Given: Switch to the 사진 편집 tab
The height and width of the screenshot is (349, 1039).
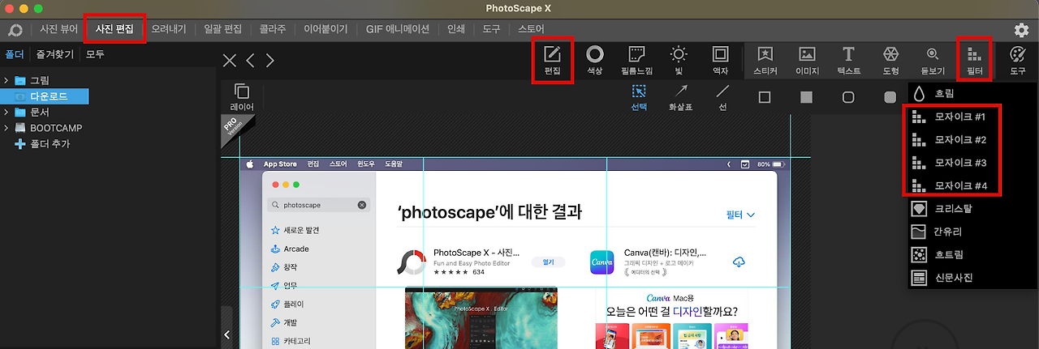Looking at the screenshot, I should (x=115, y=29).
